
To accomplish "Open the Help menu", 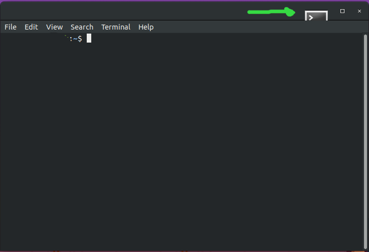I will coord(146,27).
